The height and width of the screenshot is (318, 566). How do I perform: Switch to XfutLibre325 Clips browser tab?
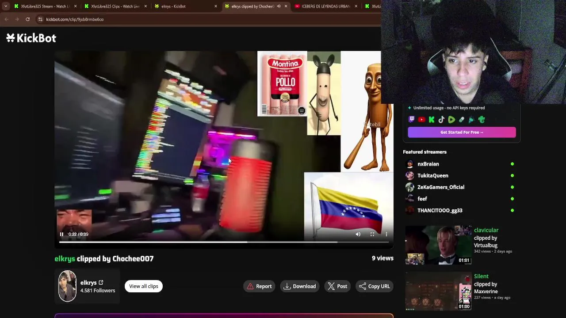115,6
